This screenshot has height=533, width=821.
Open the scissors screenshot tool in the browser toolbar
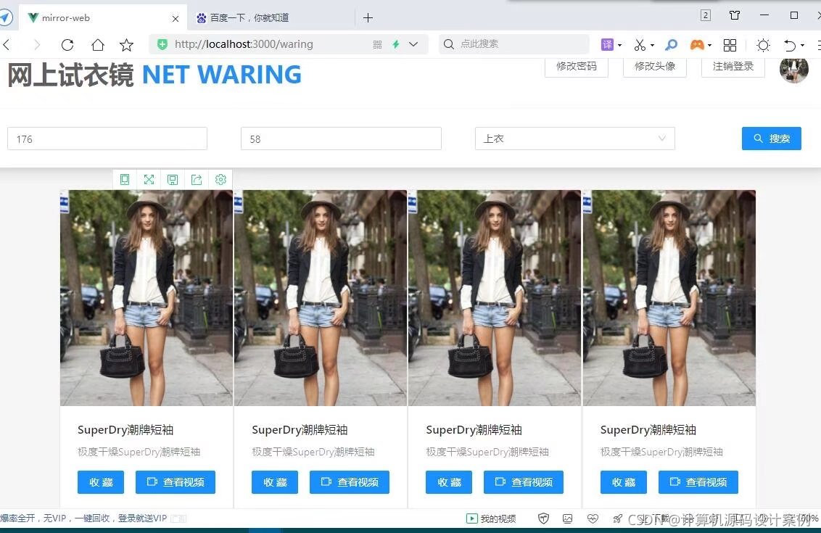[x=639, y=44]
